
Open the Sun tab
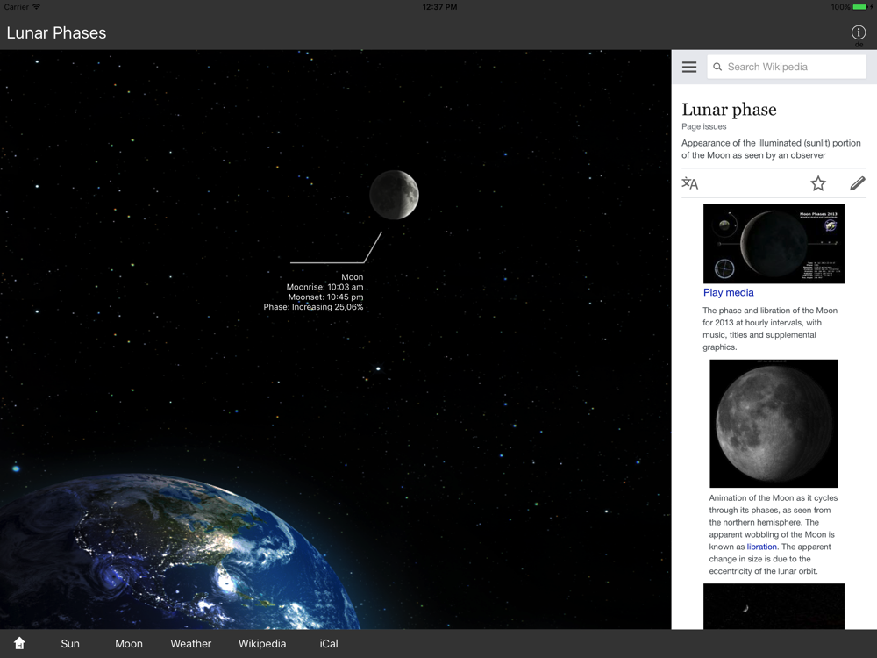click(x=70, y=643)
